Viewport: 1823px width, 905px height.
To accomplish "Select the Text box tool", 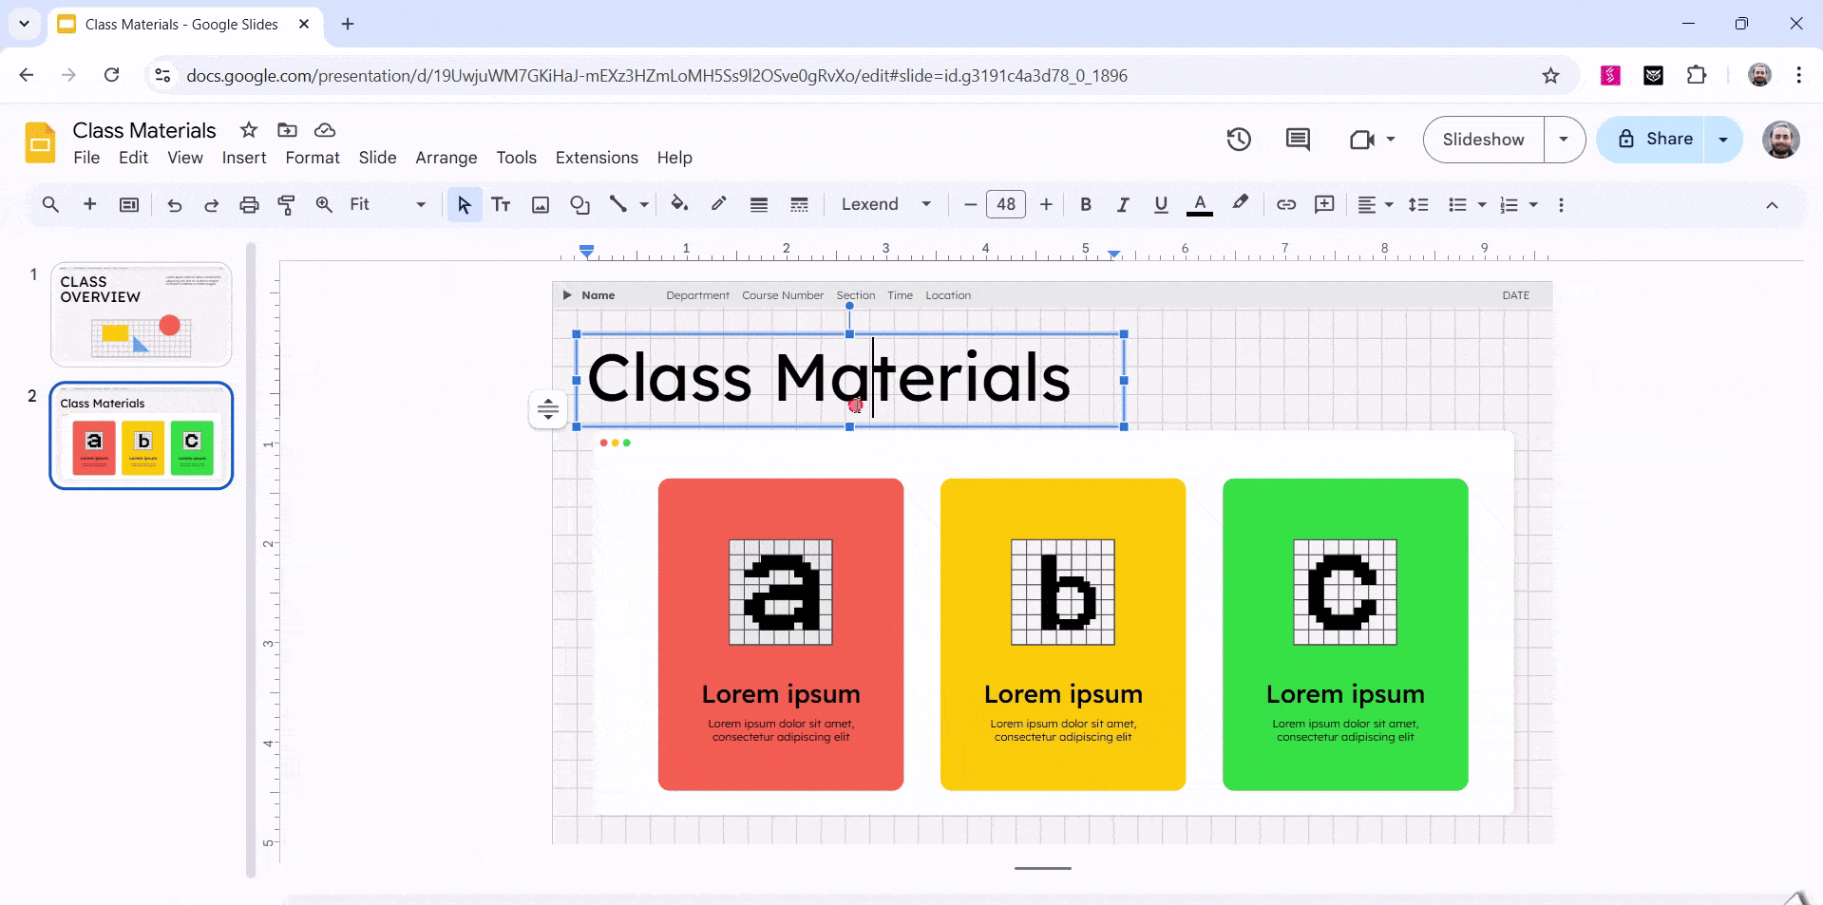I will [502, 204].
